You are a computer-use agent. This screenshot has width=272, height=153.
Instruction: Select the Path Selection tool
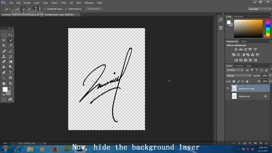(x=4, y=78)
